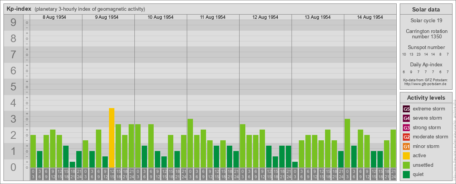The height and width of the screenshot is (184, 456).
Task: Click the yellow active legend swatch
Action: (x=406, y=156)
